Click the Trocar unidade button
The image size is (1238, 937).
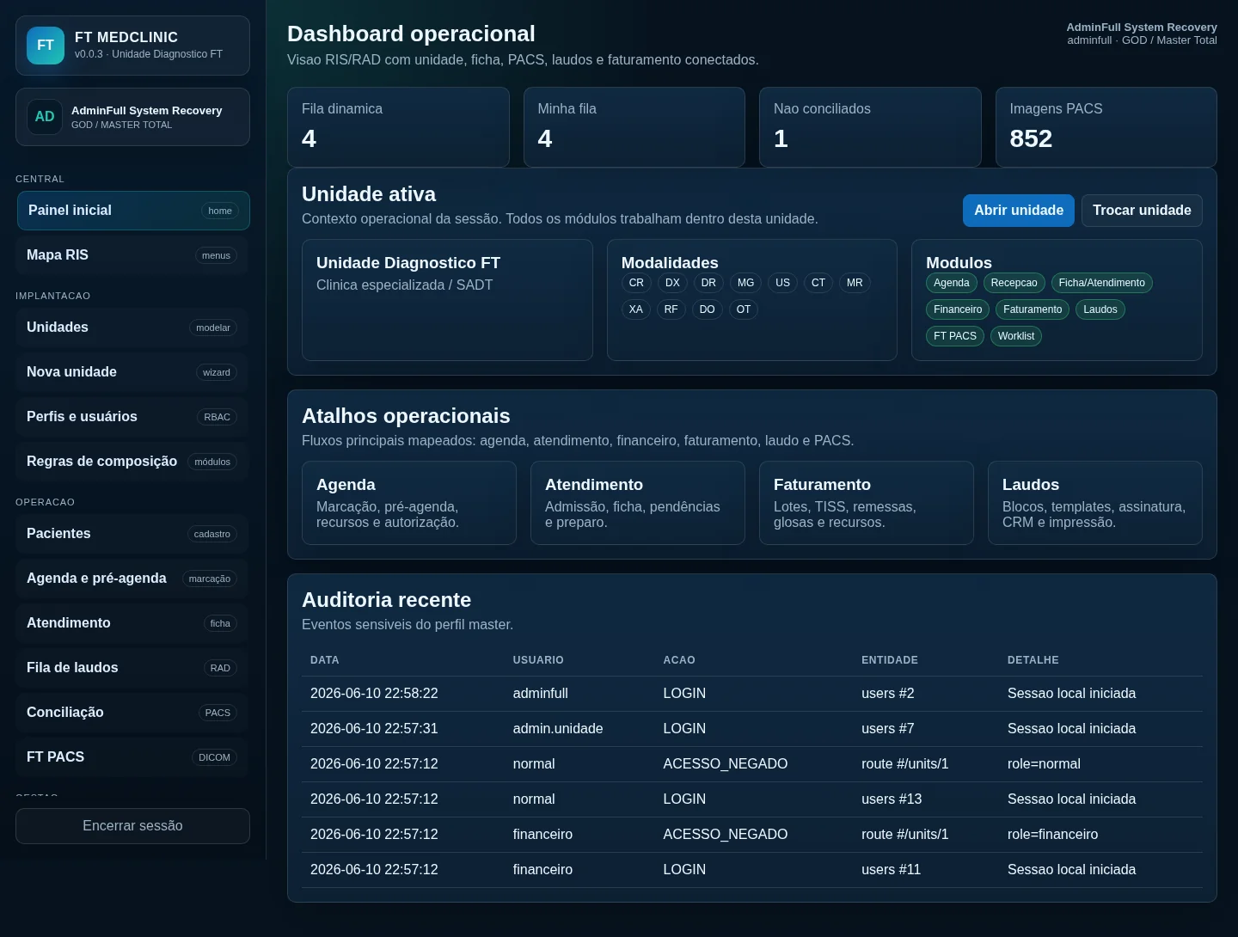(1142, 211)
